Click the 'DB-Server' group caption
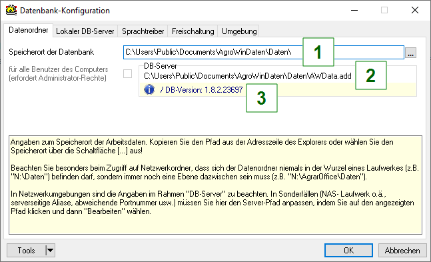 (161, 66)
